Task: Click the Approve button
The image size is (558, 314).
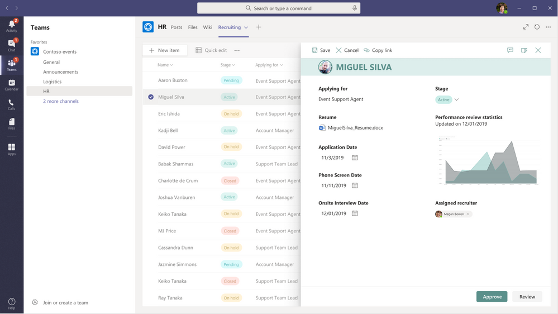Action: (492, 297)
